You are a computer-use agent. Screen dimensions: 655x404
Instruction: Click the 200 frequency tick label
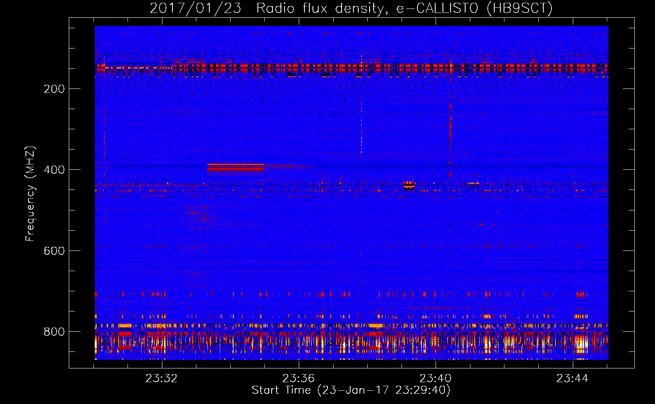coord(54,89)
